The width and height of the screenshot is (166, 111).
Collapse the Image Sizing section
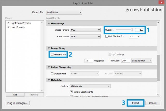coord(49,48)
